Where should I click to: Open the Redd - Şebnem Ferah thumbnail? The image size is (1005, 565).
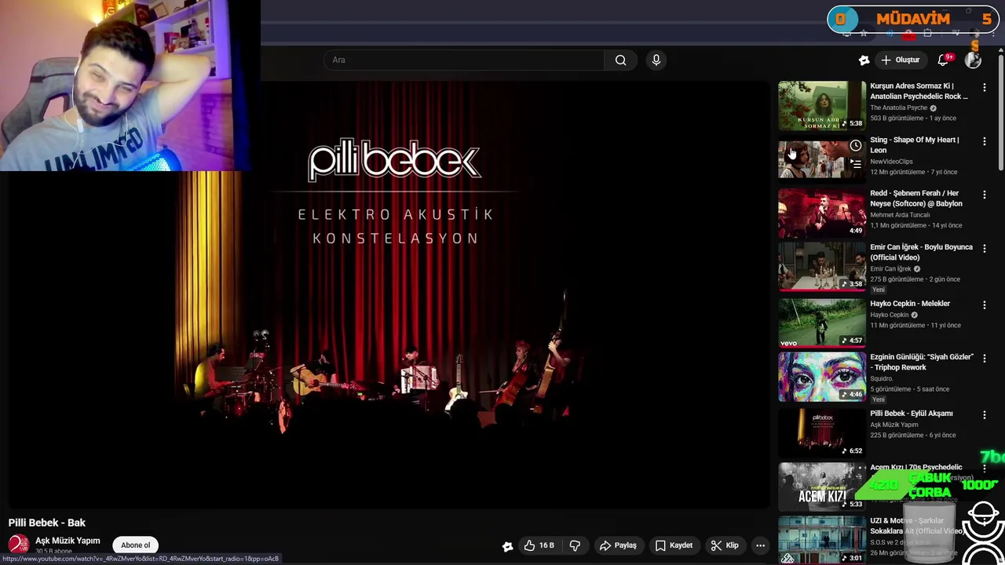tap(821, 213)
